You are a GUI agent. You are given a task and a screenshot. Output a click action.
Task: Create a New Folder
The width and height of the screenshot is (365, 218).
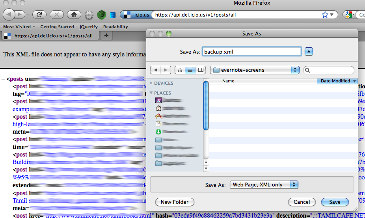175,202
